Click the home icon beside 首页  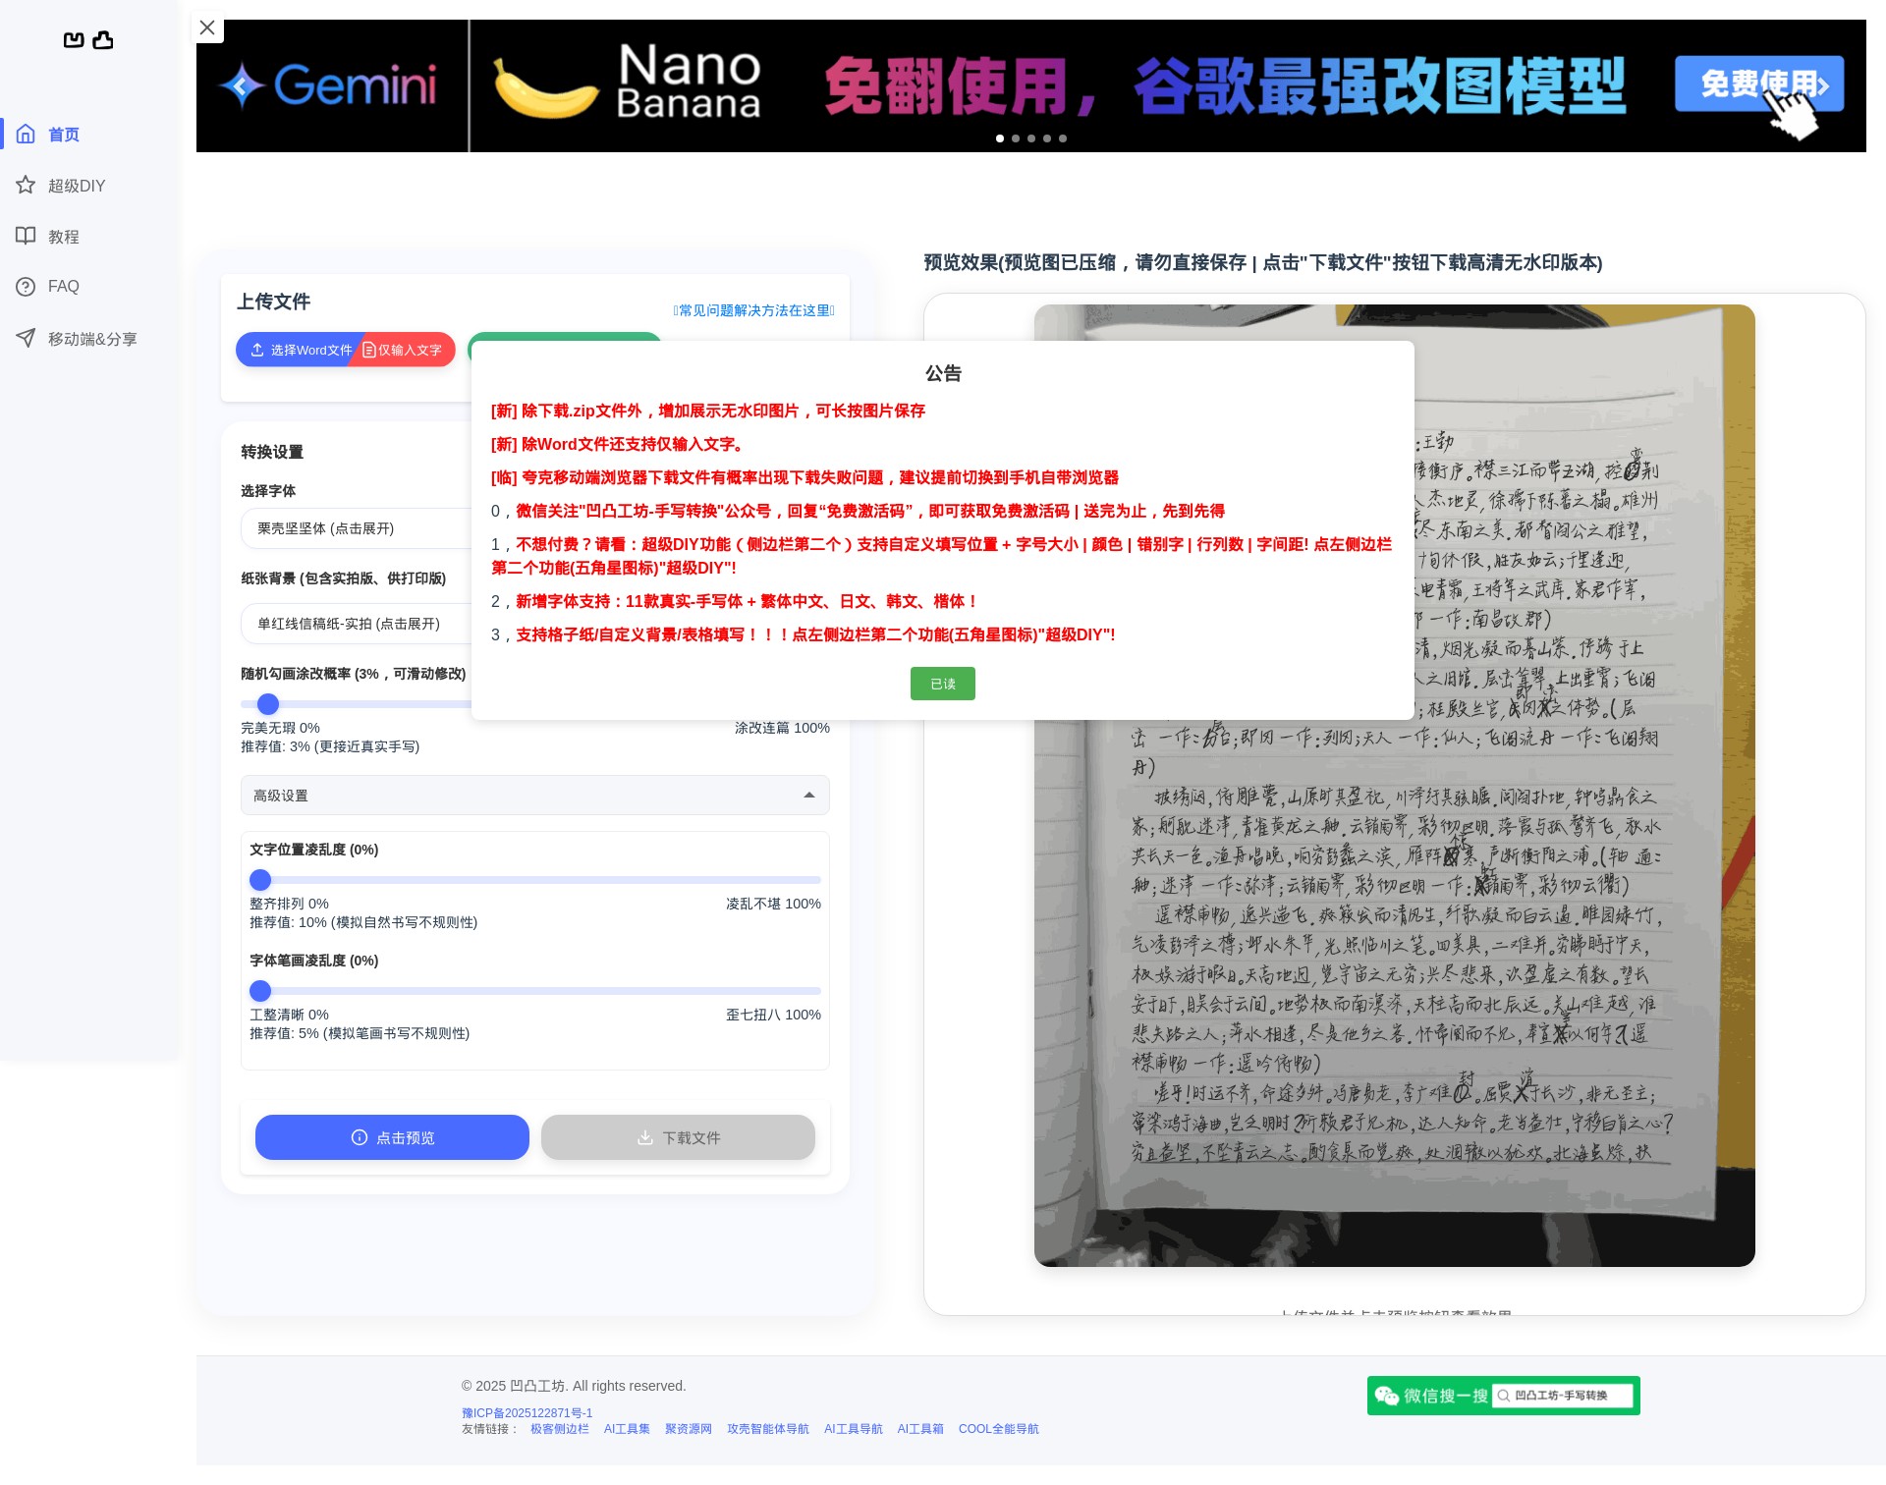coord(27,135)
